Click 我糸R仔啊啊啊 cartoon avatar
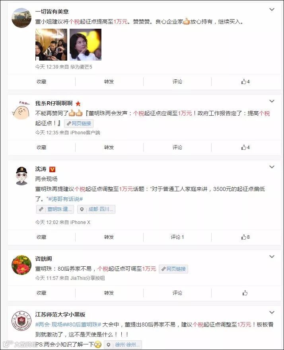This screenshot has height=350, width=284. [x=21, y=110]
